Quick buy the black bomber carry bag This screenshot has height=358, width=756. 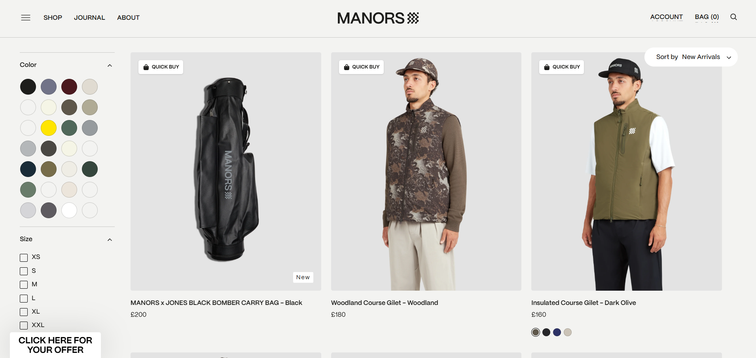tap(161, 67)
